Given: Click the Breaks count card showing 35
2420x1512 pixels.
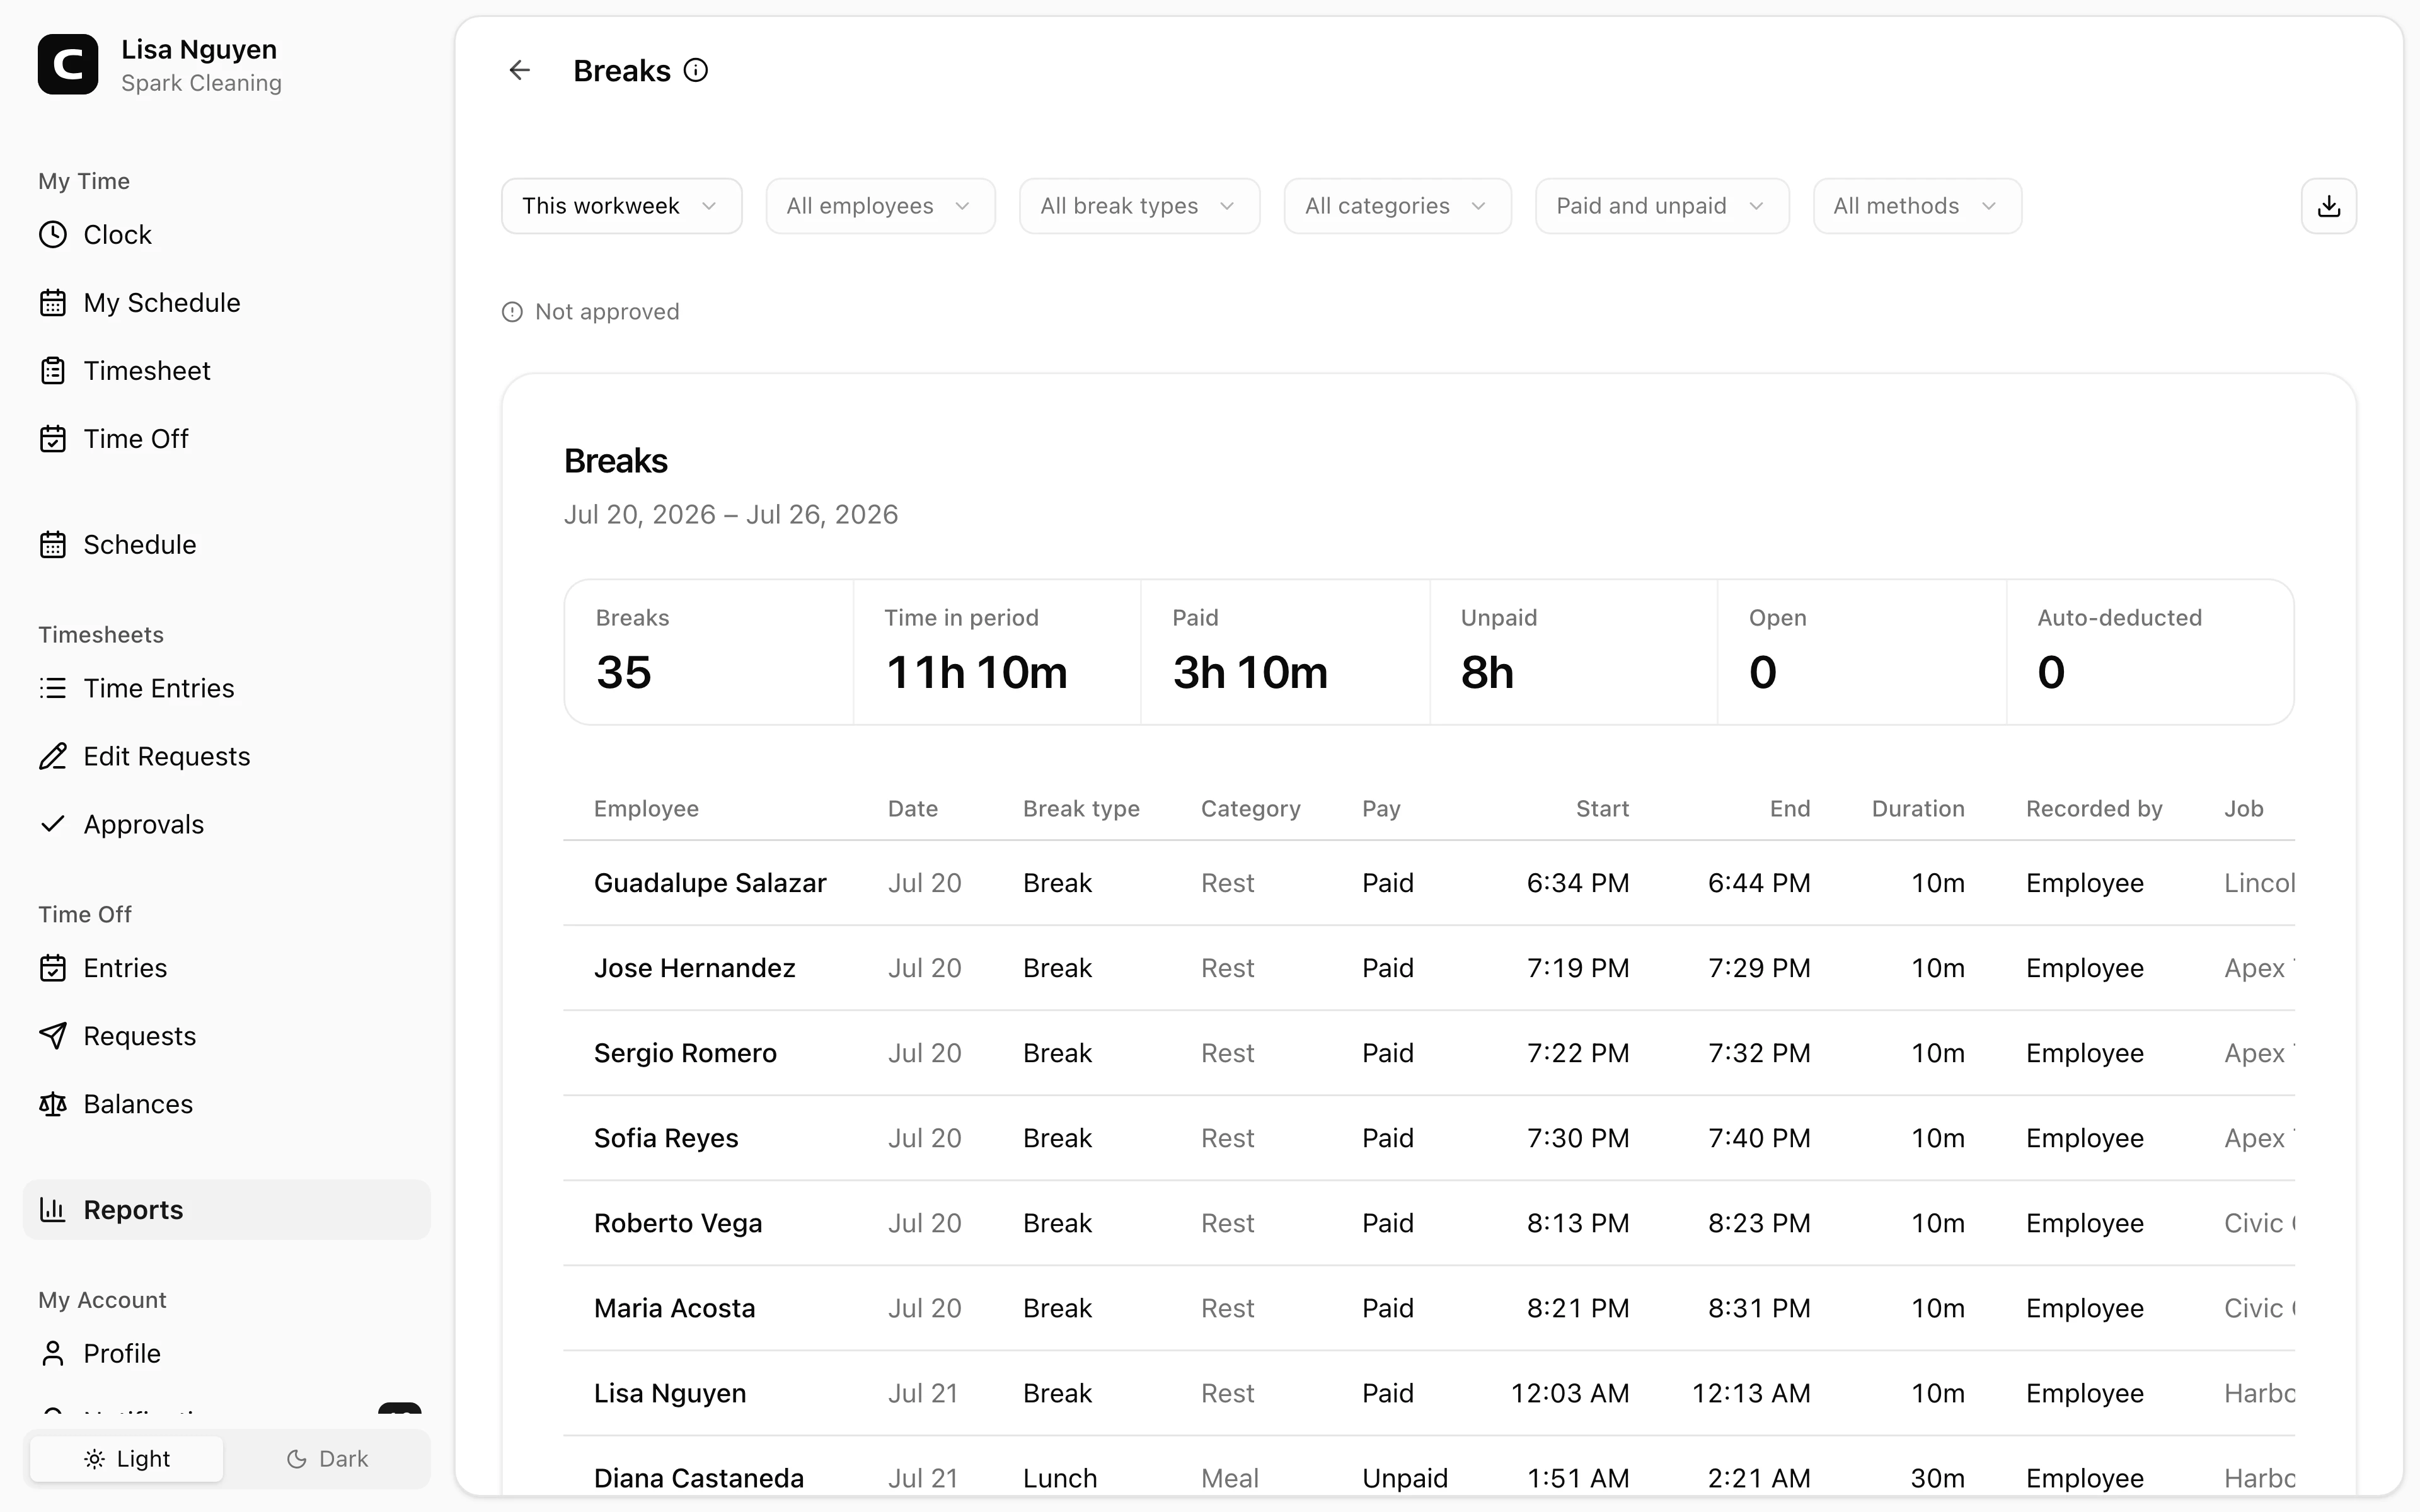Looking at the screenshot, I should tap(709, 653).
